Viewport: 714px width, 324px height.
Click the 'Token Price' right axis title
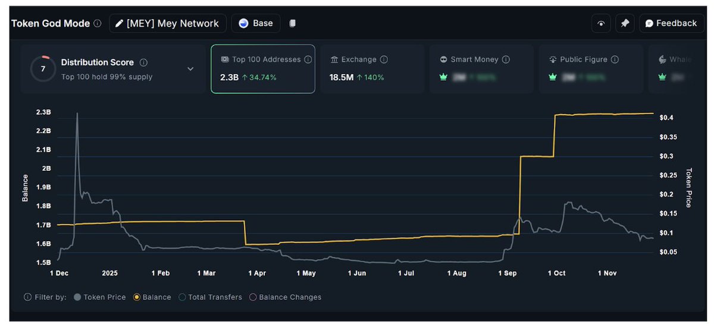[688, 187]
